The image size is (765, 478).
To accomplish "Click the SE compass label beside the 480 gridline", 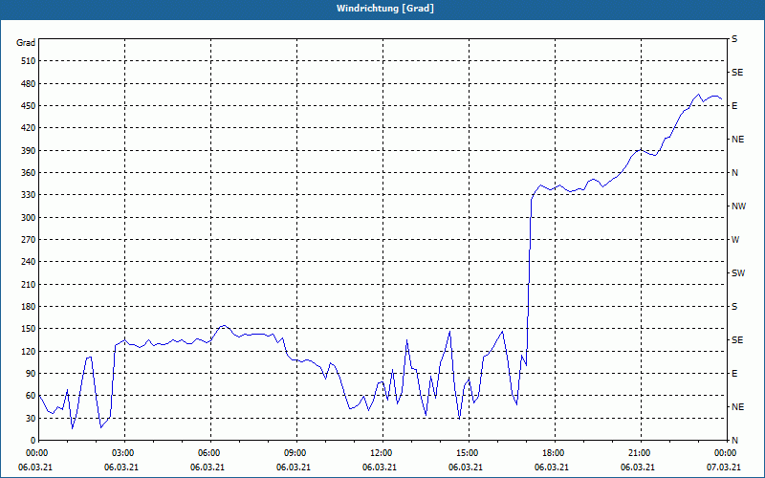I will [737, 73].
